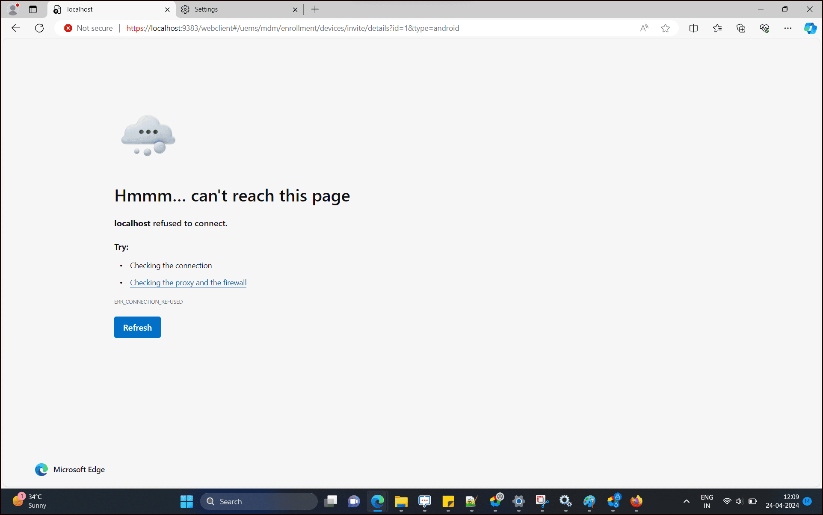Toggle the read aloud speaker icon
The image size is (823, 515).
tap(644, 28)
